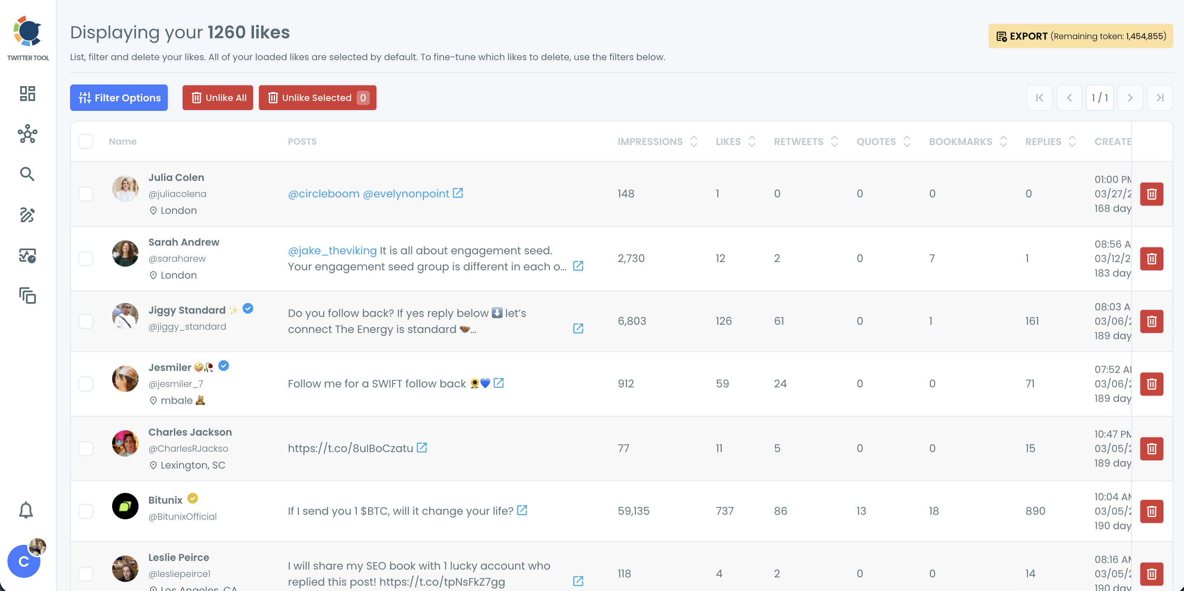Delete like on Sarah Andrew's post

1151,259
